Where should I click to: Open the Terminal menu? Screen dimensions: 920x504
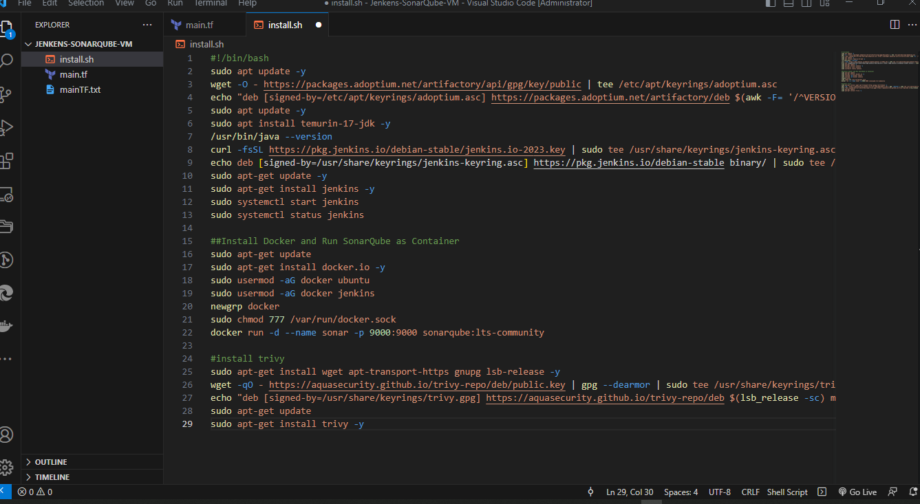[x=210, y=3]
